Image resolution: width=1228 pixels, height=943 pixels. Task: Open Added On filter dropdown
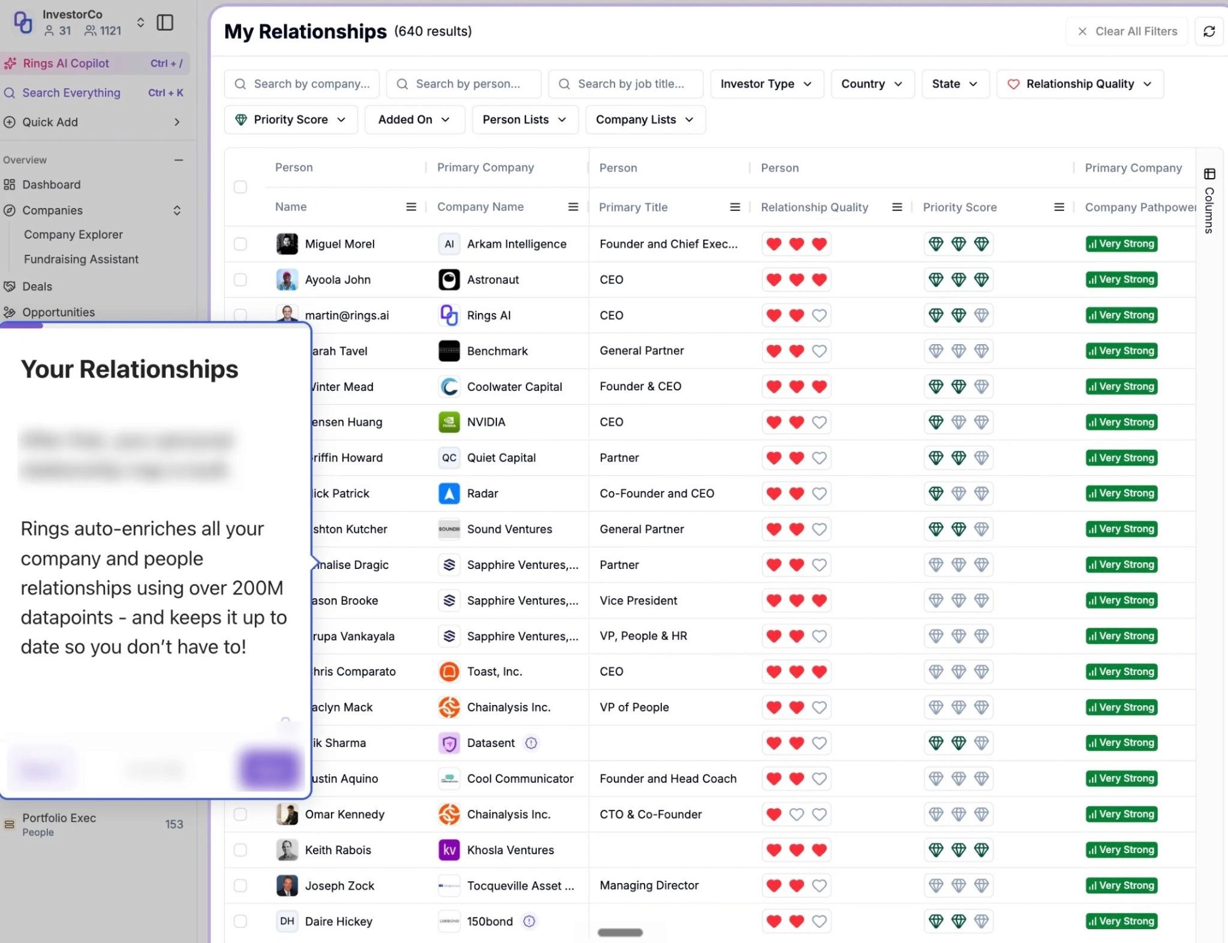pos(414,120)
